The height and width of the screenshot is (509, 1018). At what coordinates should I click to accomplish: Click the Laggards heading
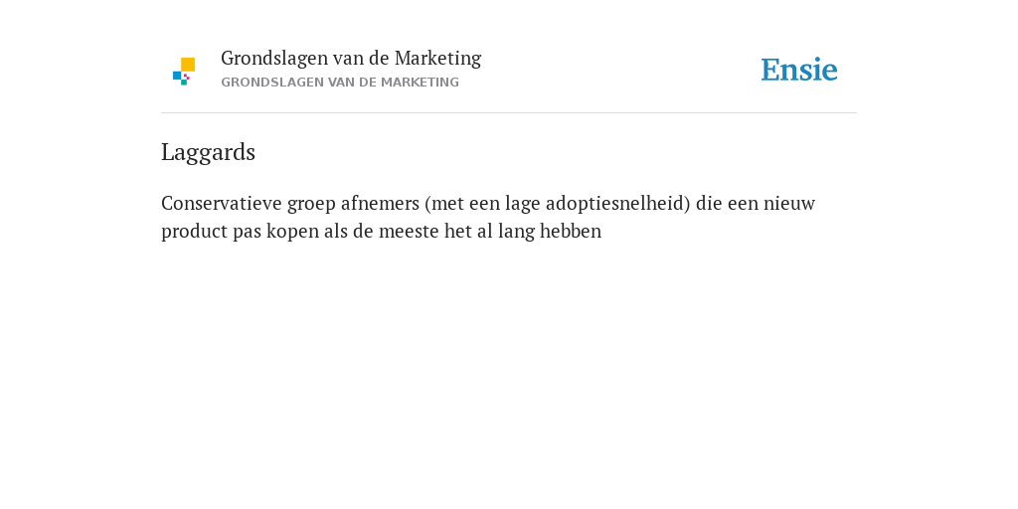pyautogui.click(x=209, y=152)
